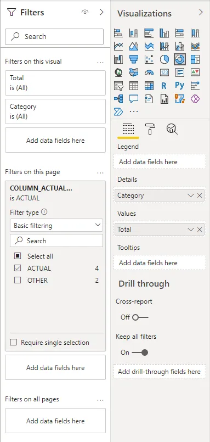The width and height of the screenshot is (210, 442).
Task: Select the Stacked column chart visual
Action: [134, 33]
